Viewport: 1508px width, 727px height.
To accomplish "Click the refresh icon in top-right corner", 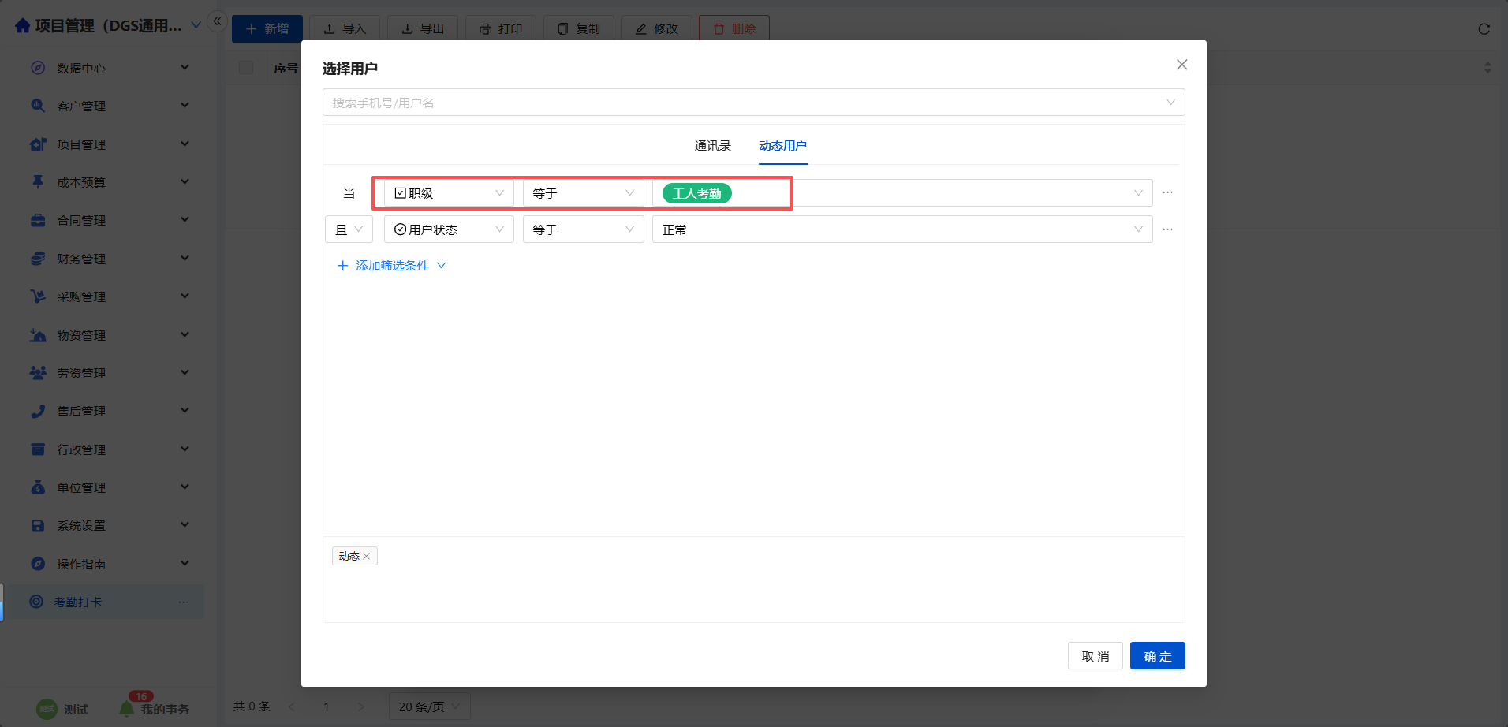I will 1484,29.
